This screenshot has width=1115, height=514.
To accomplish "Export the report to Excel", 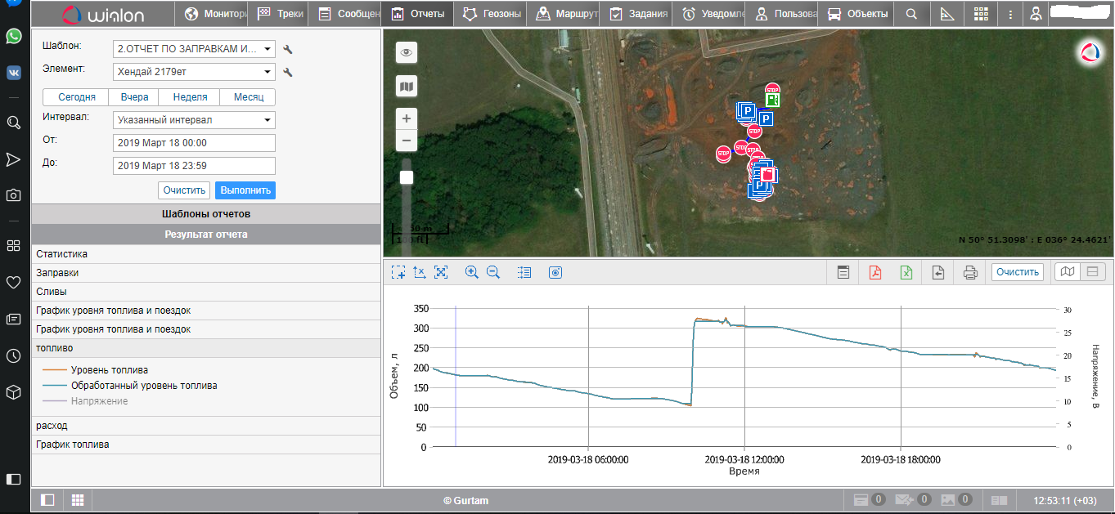I will coord(906,273).
